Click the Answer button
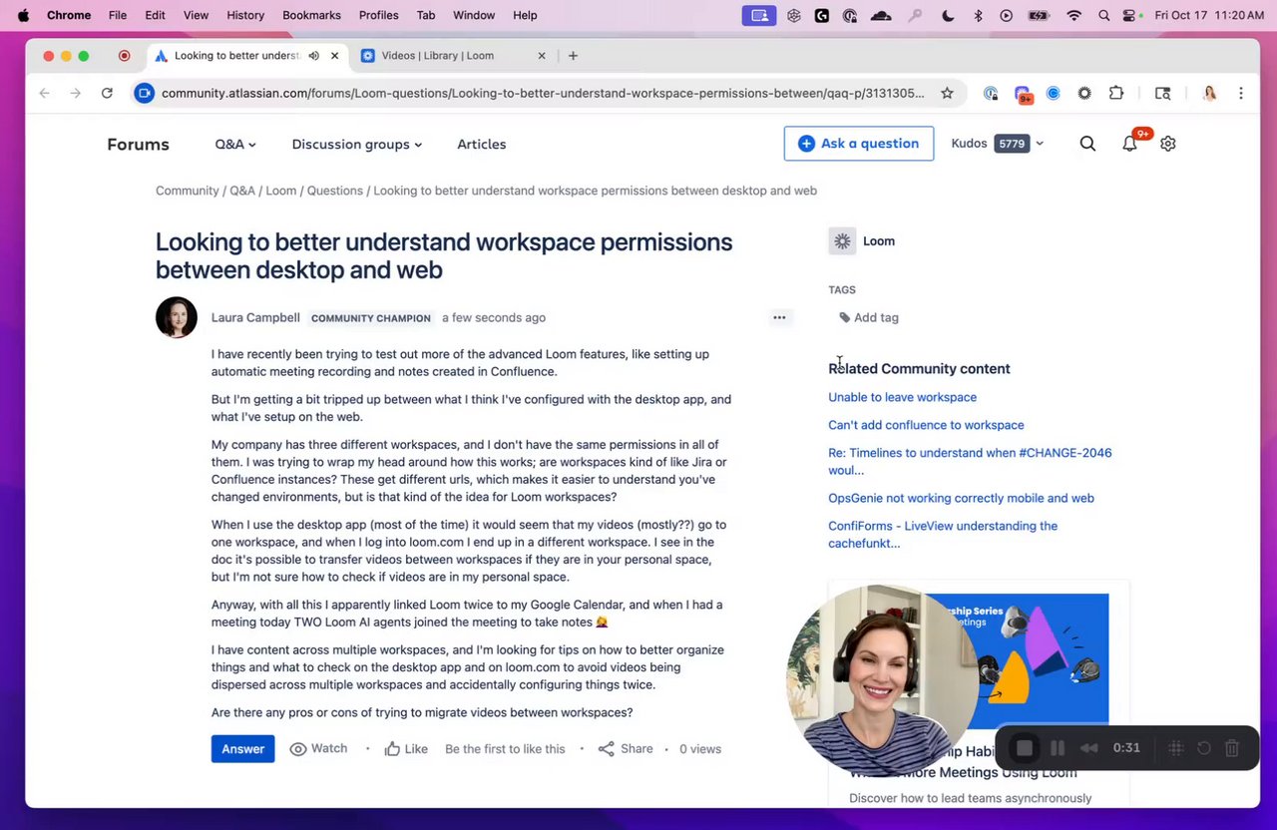1277x830 pixels. 242,748
